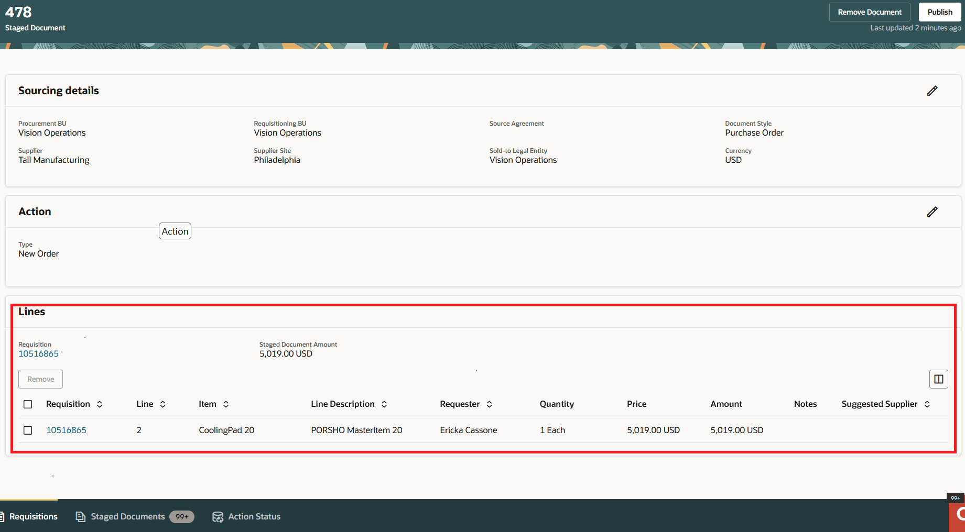The image size is (965, 532).
Task: Open requisition 10516865 link in table row
Action: pyautogui.click(x=66, y=430)
